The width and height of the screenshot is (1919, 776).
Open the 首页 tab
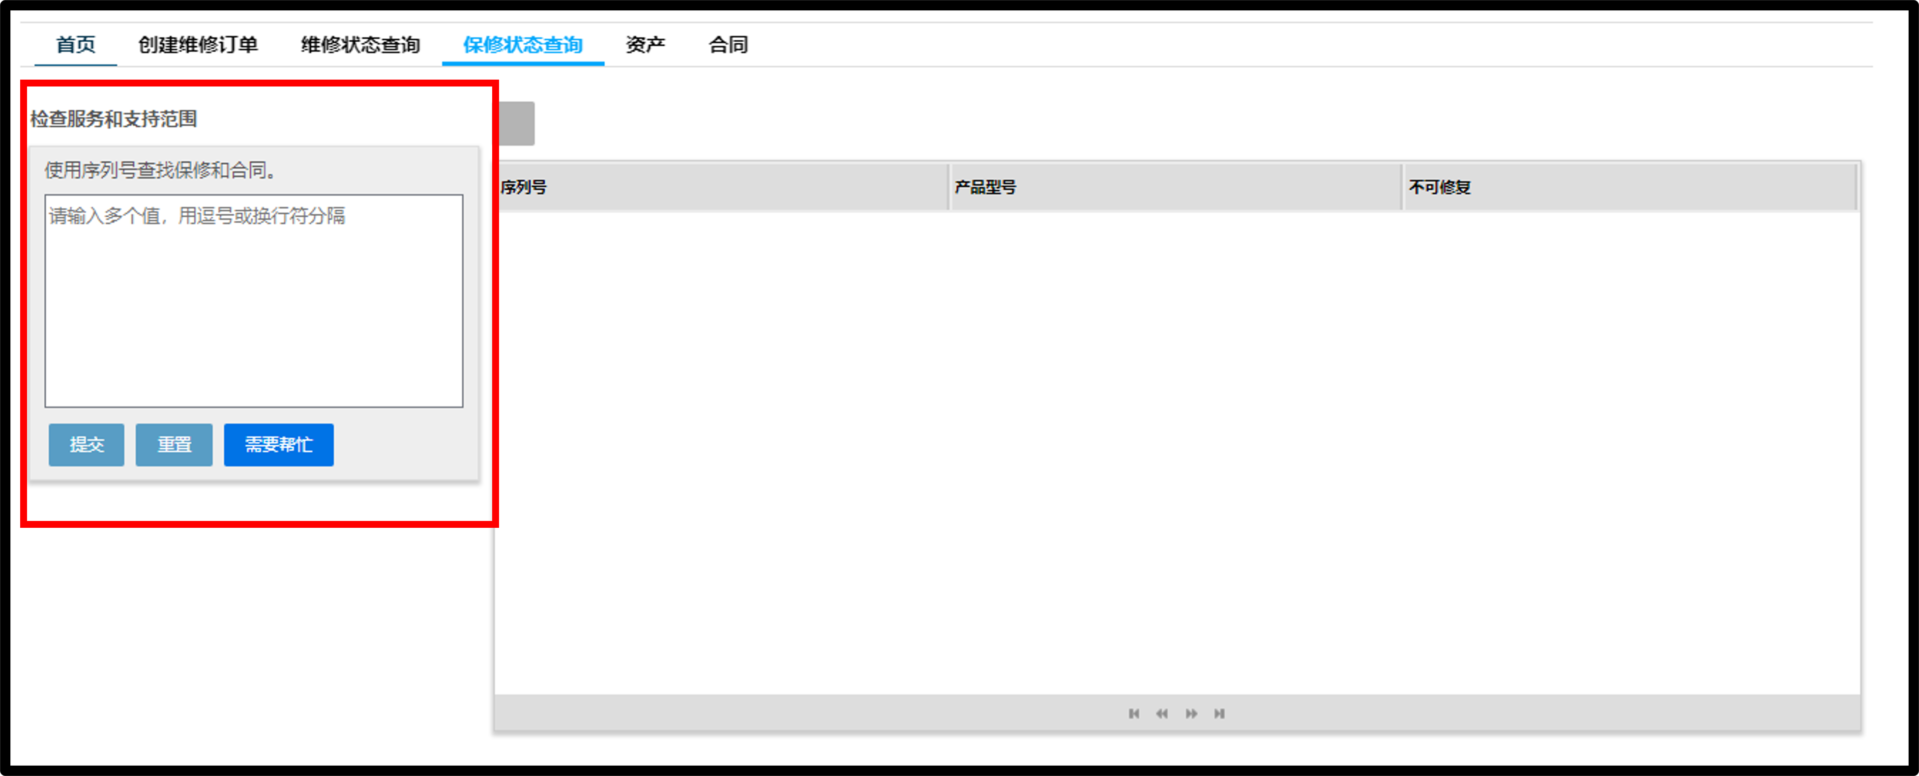[76, 45]
